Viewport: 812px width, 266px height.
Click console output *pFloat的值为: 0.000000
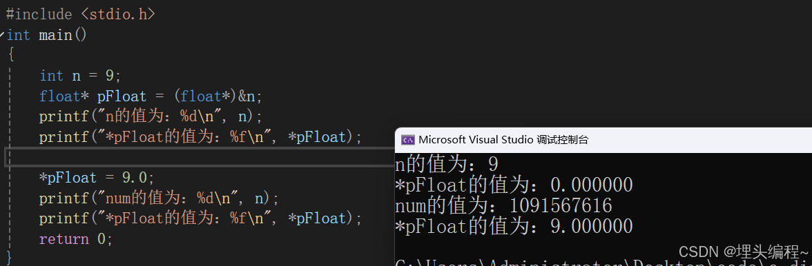pos(514,185)
